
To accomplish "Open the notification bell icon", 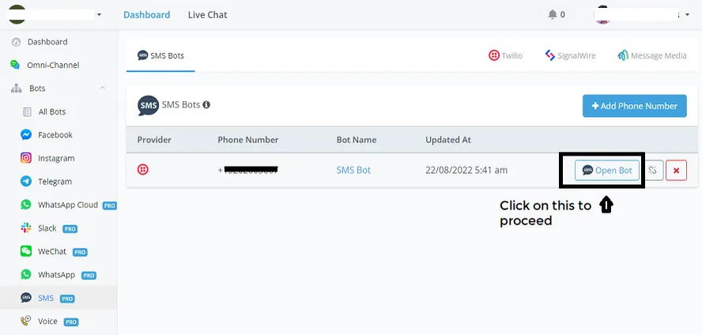I will click(x=552, y=15).
